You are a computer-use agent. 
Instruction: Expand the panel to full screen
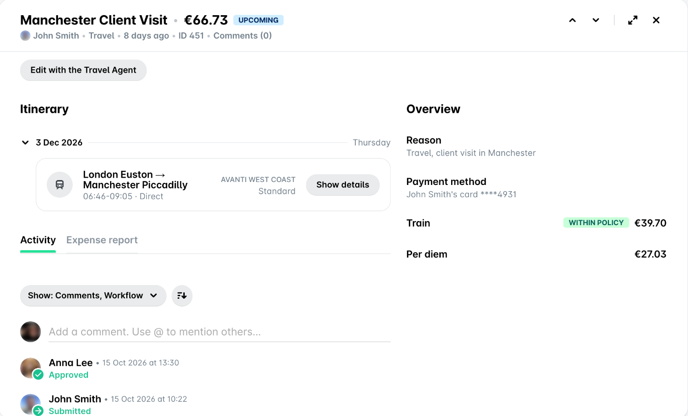pyautogui.click(x=633, y=20)
